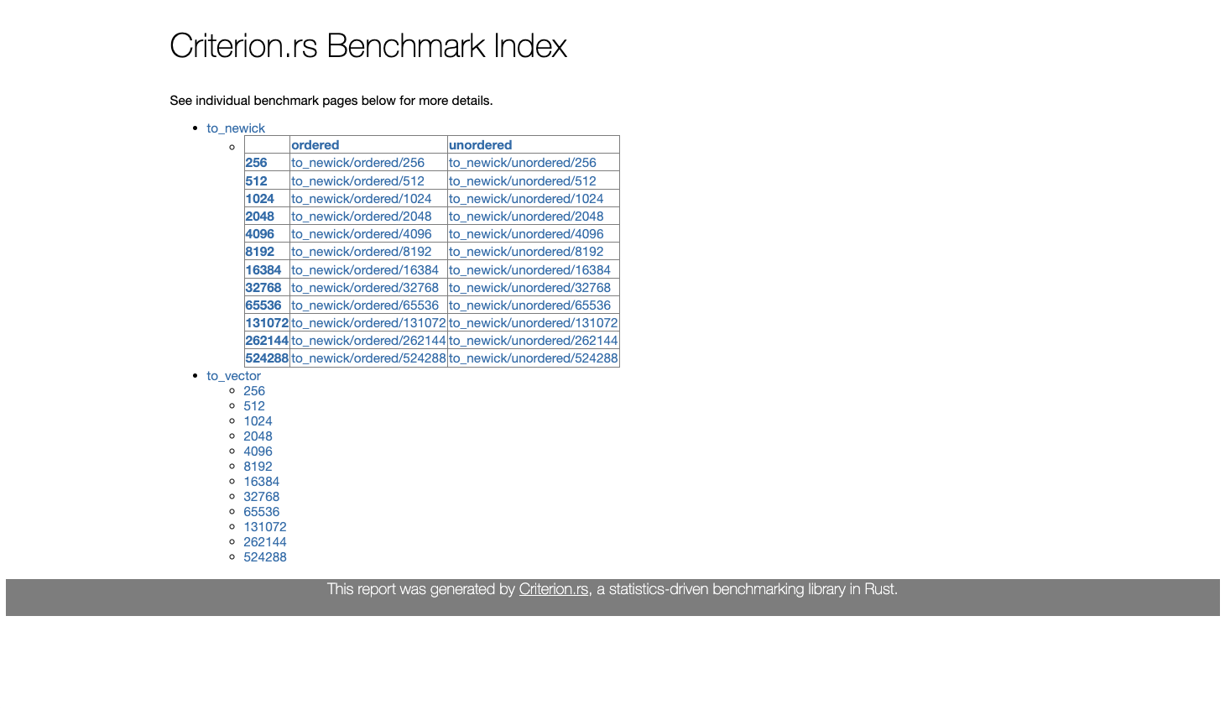Viewport: 1225px width, 710px height.
Task: Open to_newick/unordered/524288 benchmark
Action: click(x=534, y=358)
